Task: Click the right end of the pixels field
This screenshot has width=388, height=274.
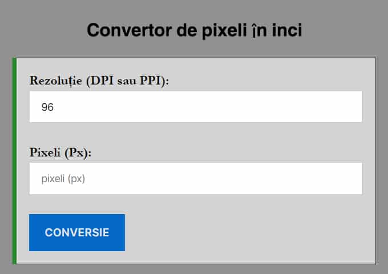Action: (x=351, y=179)
